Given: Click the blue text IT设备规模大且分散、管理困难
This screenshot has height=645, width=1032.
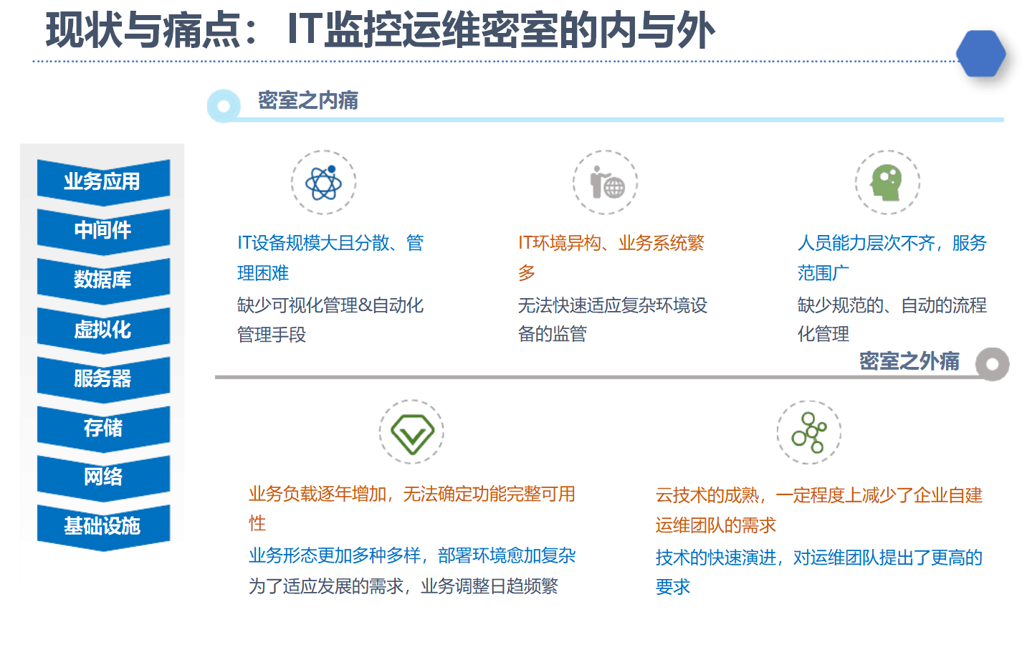Looking at the screenshot, I should [330, 258].
